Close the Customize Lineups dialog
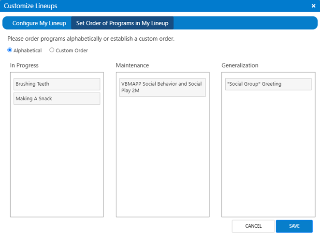320x235 pixels. point(313,6)
